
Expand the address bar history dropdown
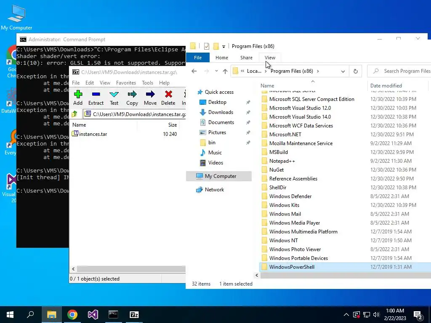pyautogui.click(x=343, y=71)
